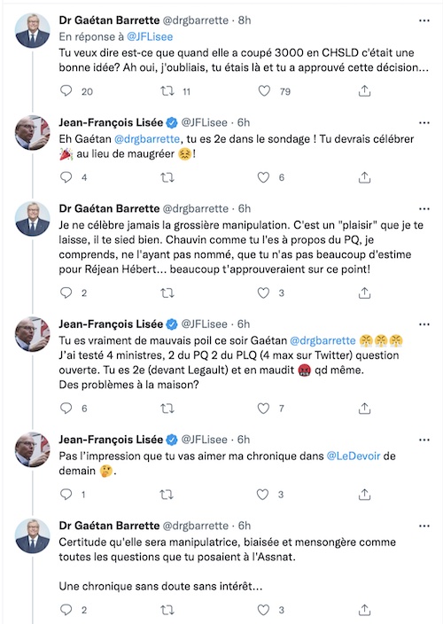Open more options on the sondage tweet
This screenshot has height=624, width=443.
pyautogui.click(x=424, y=122)
